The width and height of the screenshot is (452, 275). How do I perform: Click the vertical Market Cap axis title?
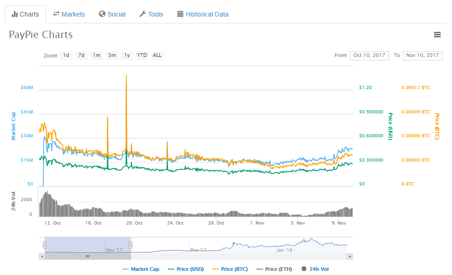click(13, 126)
